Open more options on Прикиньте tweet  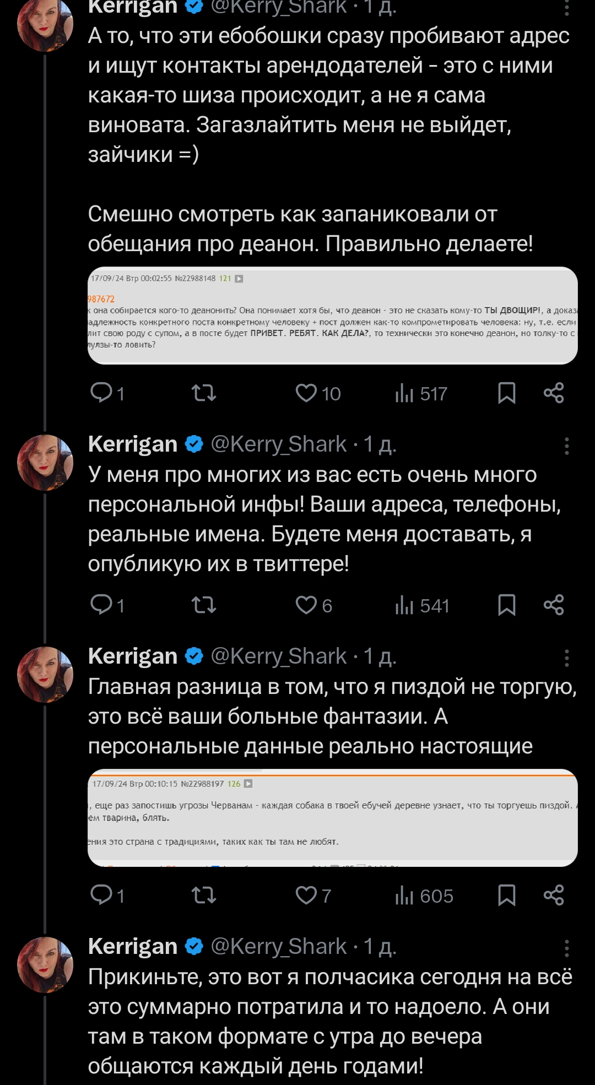[x=566, y=948]
